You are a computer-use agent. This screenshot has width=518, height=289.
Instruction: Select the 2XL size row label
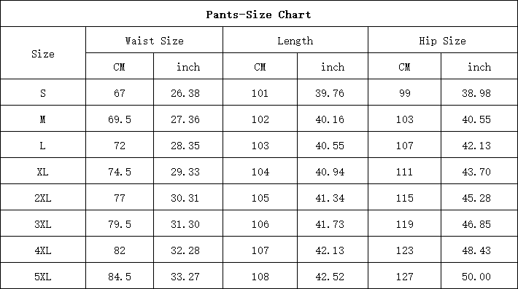43,198
